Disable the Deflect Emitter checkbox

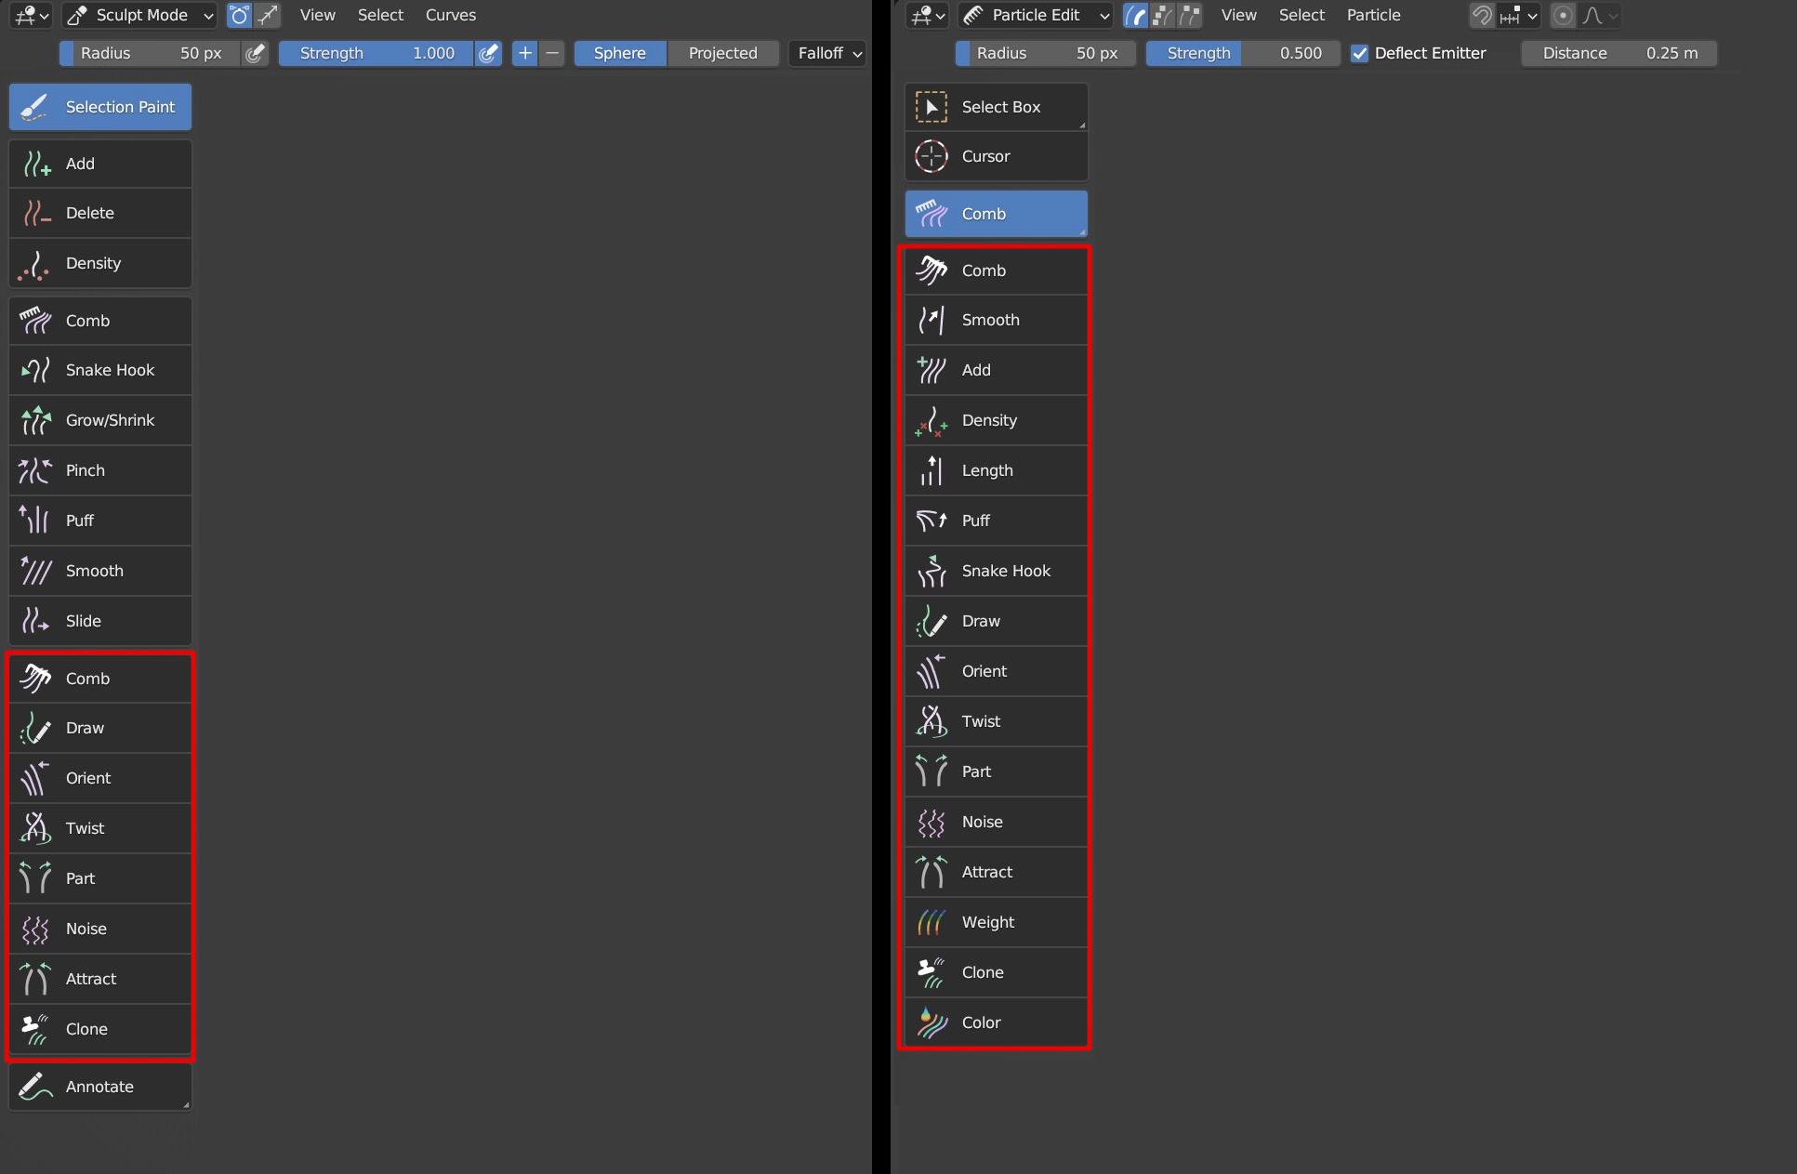[x=1360, y=53]
